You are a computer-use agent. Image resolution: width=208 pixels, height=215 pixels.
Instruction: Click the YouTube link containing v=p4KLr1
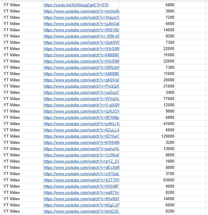(x=81, y=124)
